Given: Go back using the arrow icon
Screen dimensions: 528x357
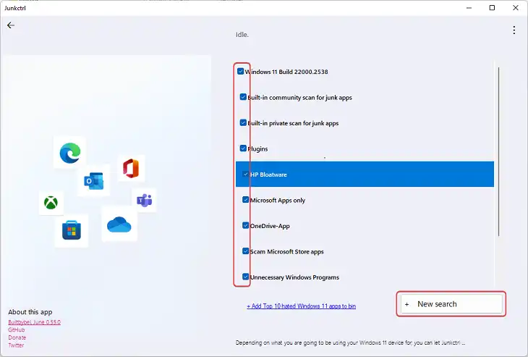Looking at the screenshot, I should tap(11, 25).
